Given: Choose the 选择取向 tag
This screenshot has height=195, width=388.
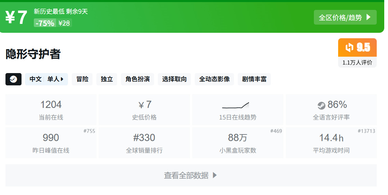Looking at the screenshot, I should tap(174, 79).
